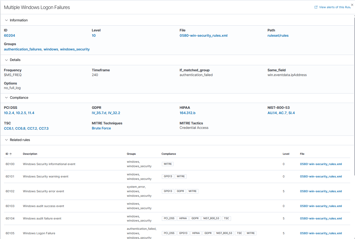Open View alerts of this Rule link

335,7
